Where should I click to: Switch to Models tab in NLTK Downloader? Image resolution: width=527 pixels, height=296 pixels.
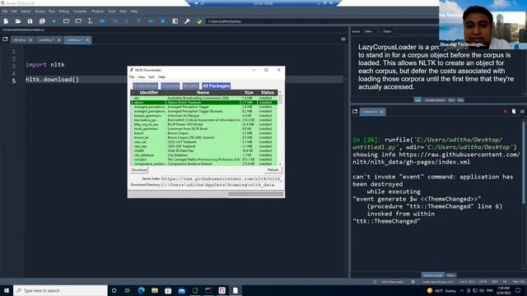click(x=190, y=86)
